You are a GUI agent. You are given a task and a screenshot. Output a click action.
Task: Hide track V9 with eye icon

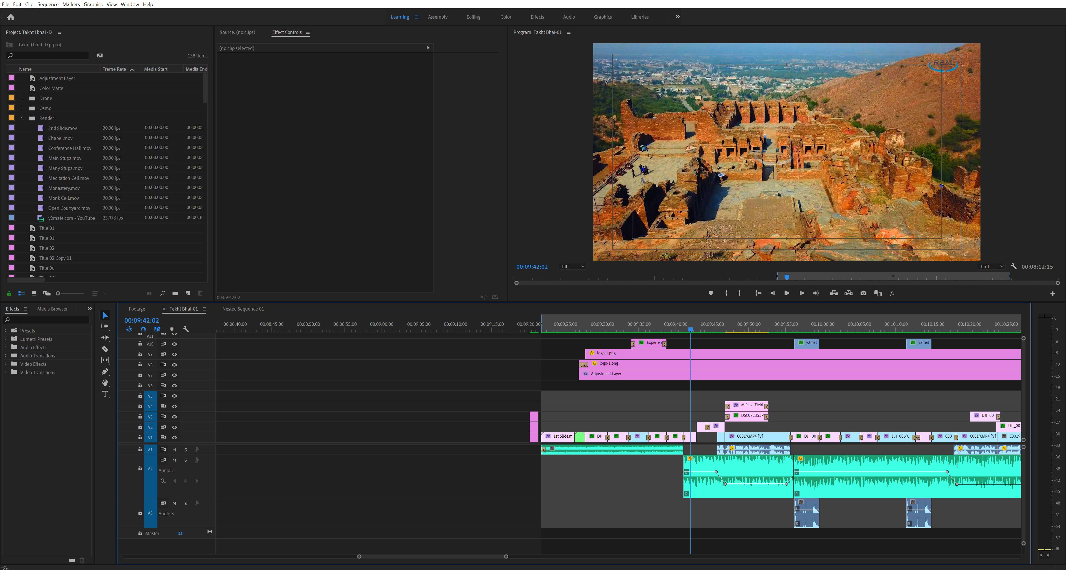[x=175, y=354]
